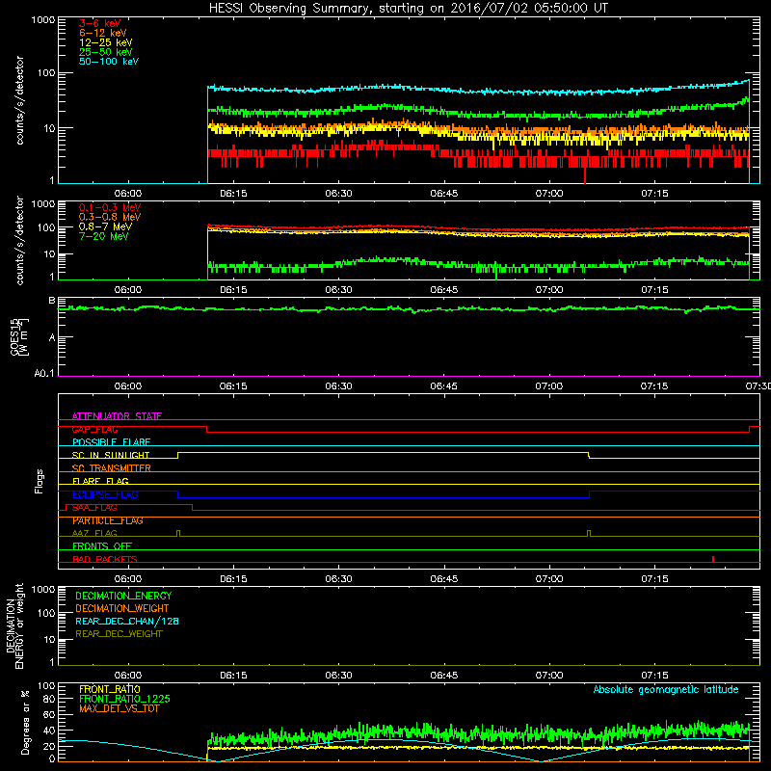Click the GOES15 axis label
The width and height of the screenshot is (771, 771).
click(18, 337)
